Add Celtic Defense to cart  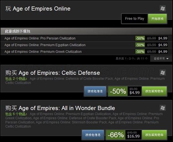coord(154,91)
